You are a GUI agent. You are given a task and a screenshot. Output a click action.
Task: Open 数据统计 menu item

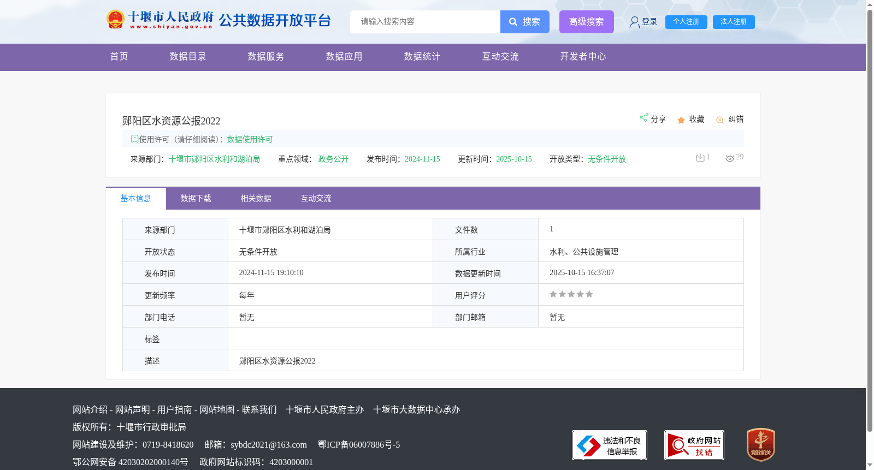pos(422,57)
